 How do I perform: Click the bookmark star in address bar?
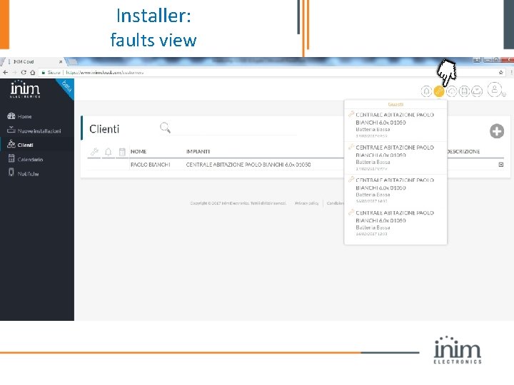(x=500, y=72)
